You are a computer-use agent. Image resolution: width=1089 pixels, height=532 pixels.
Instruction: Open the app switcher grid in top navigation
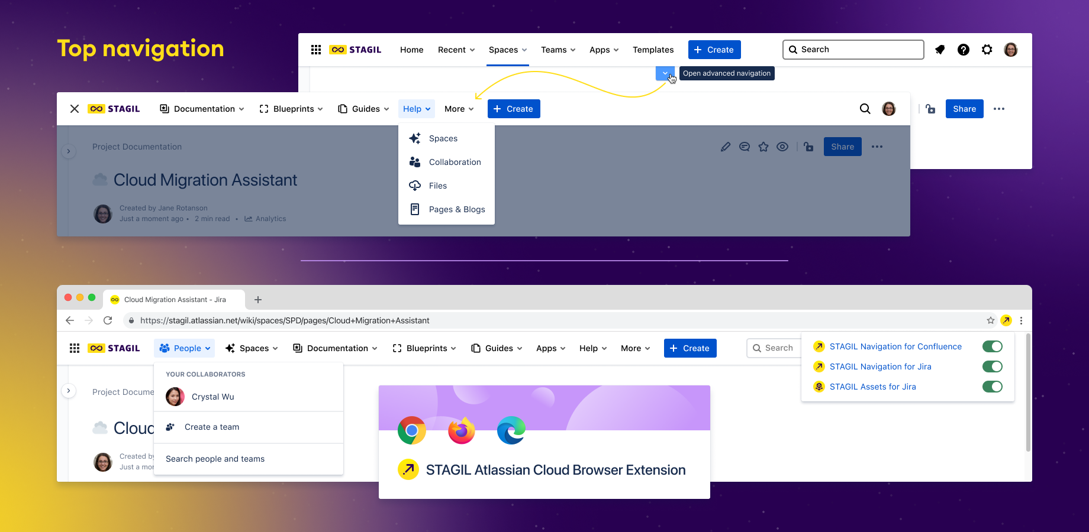(x=316, y=50)
